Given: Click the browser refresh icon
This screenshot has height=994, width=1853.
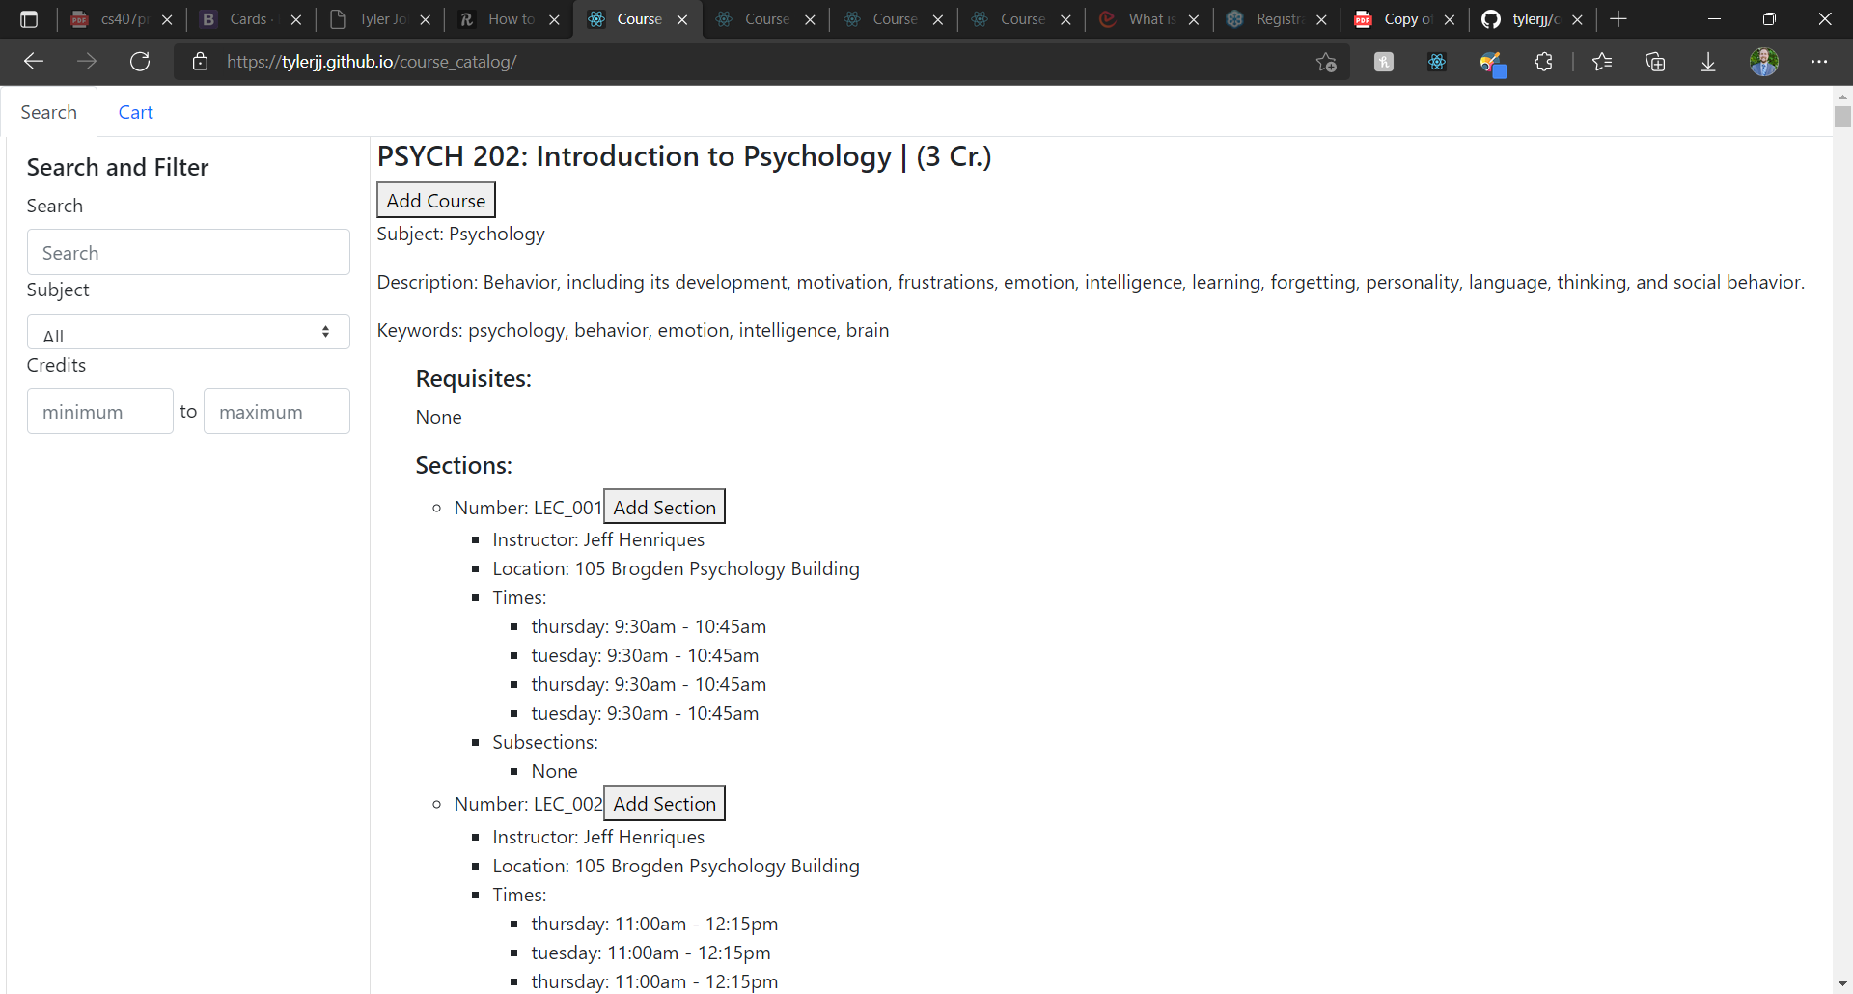Looking at the screenshot, I should (140, 62).
